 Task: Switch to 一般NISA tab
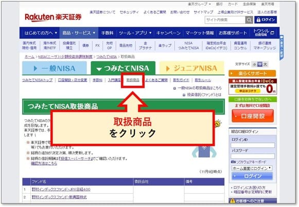pyautogui.click(x=55, y=68)
